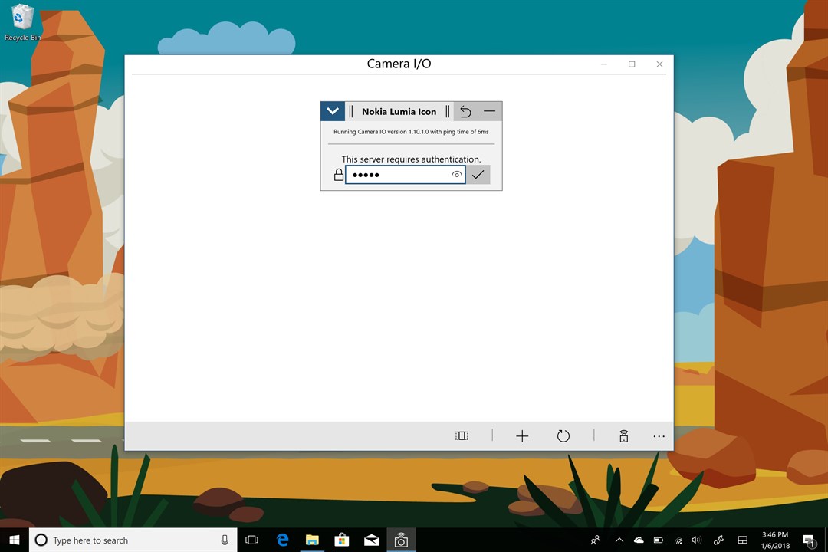Image resolution: width=828 pixels, height=552 pixels.
Task: Click the lock icon beside password field
Action: (339, 175)
